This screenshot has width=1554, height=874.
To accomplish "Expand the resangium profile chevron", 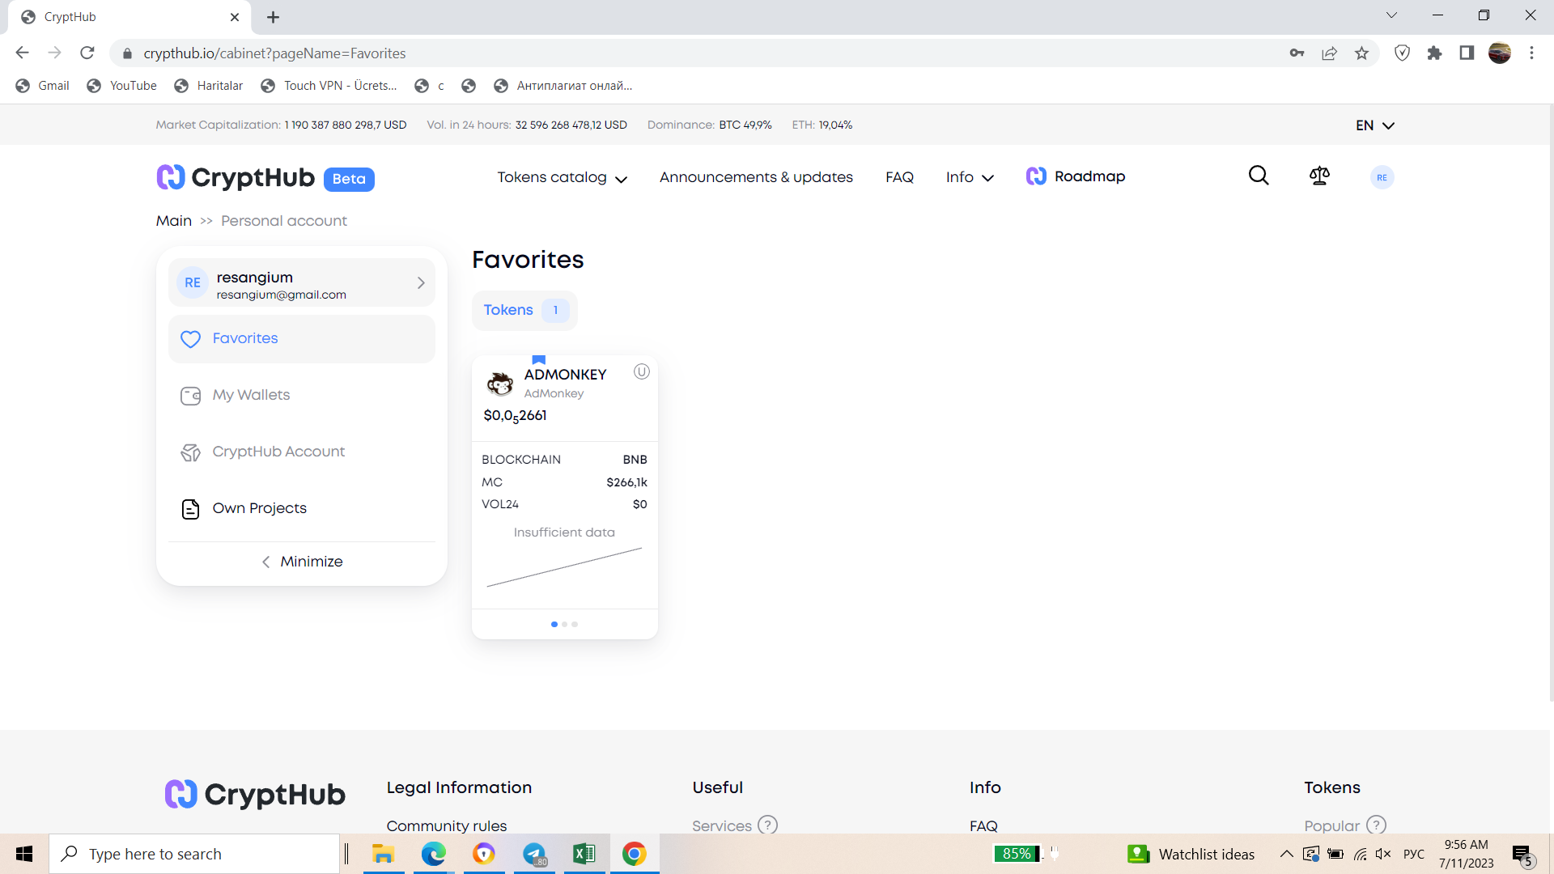I will coord(421,282).
